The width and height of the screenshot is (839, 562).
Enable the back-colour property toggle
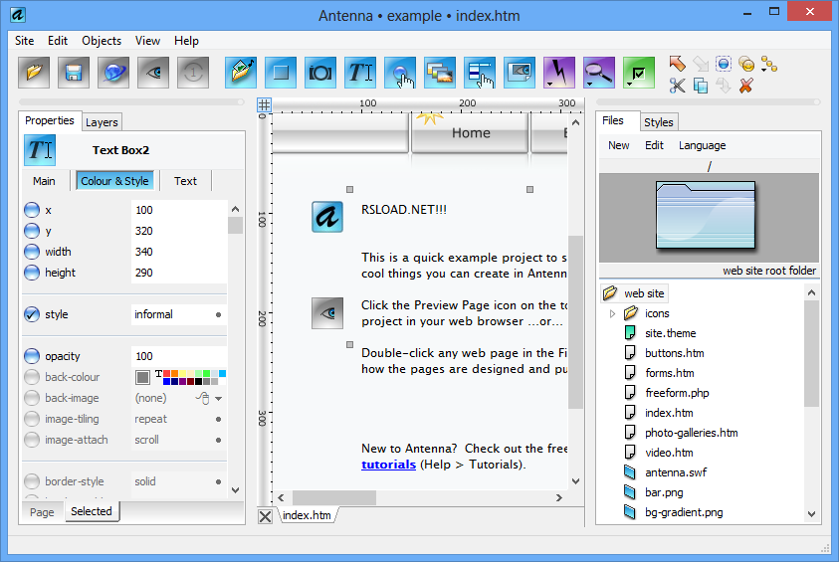(32, 377)
